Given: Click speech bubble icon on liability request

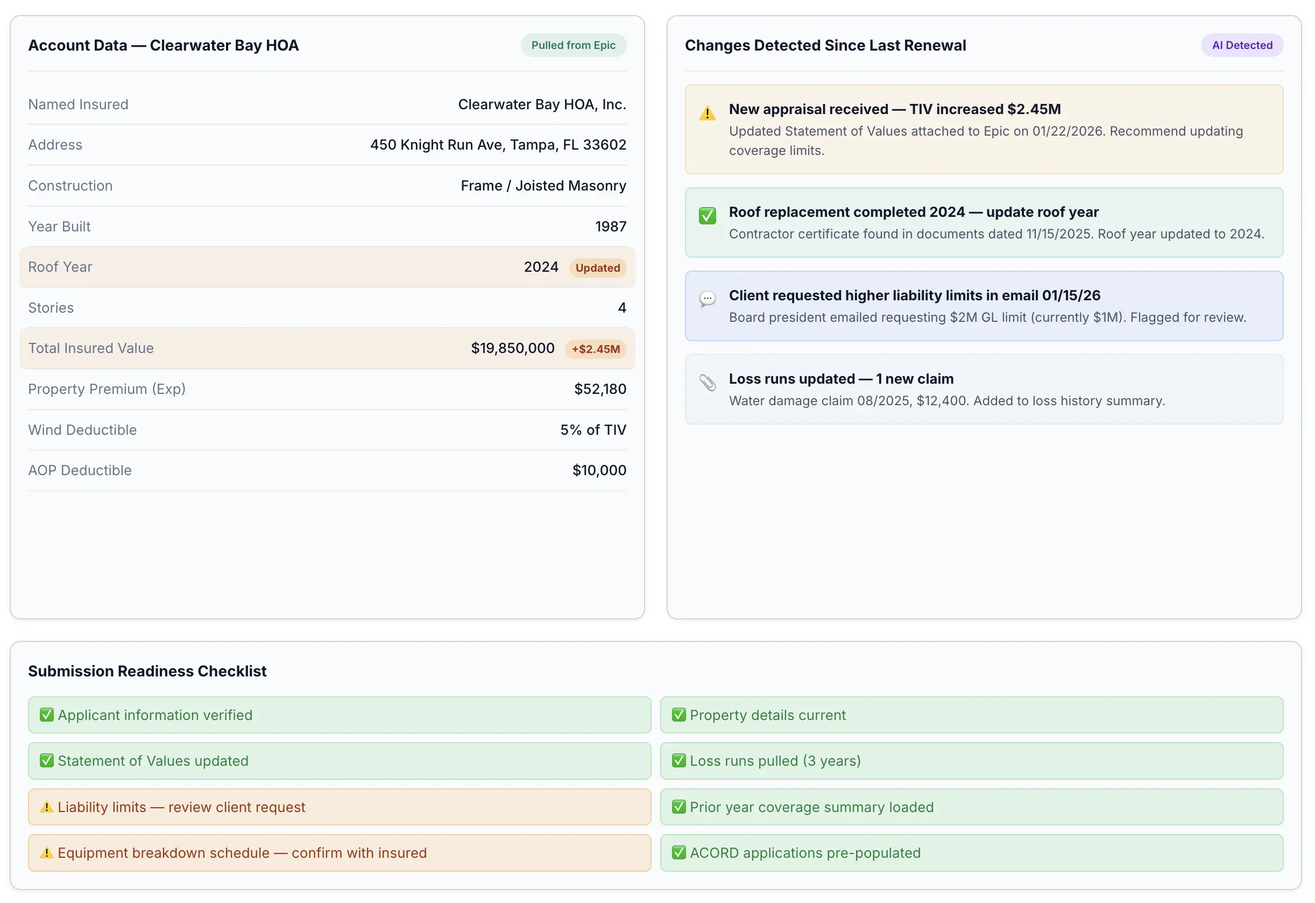Looking at the screenshot, I should point(708,298).
